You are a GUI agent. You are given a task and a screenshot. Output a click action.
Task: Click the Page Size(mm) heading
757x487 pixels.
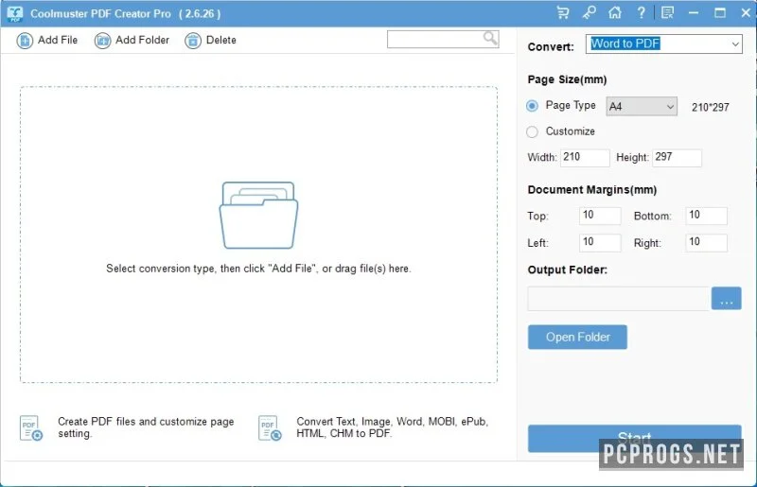point(567,79)
